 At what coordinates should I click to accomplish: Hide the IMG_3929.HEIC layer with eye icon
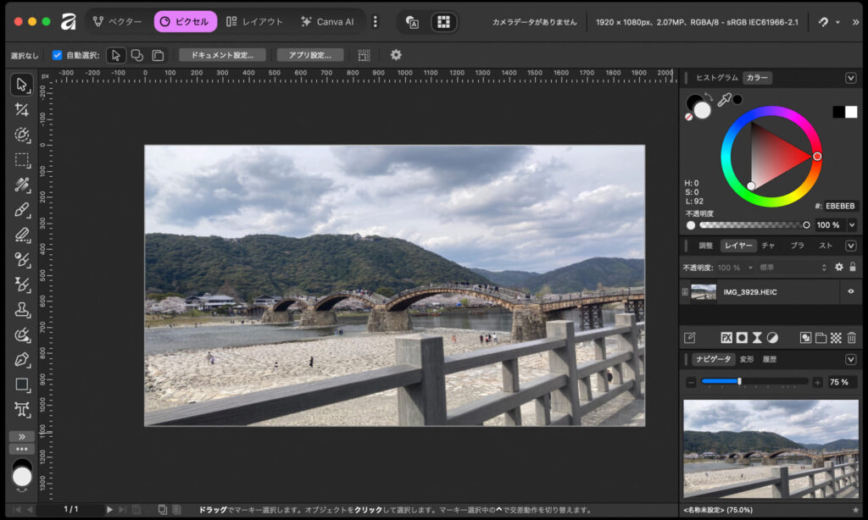coord(850,292)
